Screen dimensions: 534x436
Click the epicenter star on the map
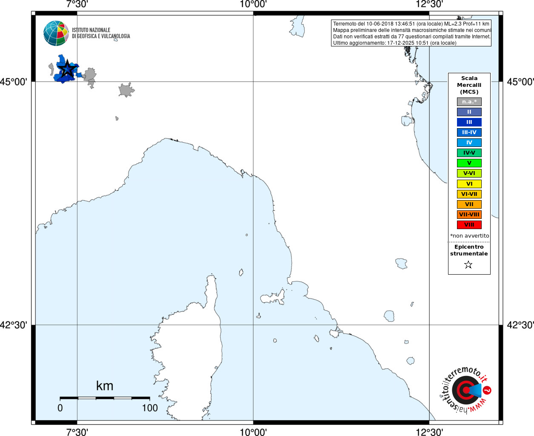point(66,69)
